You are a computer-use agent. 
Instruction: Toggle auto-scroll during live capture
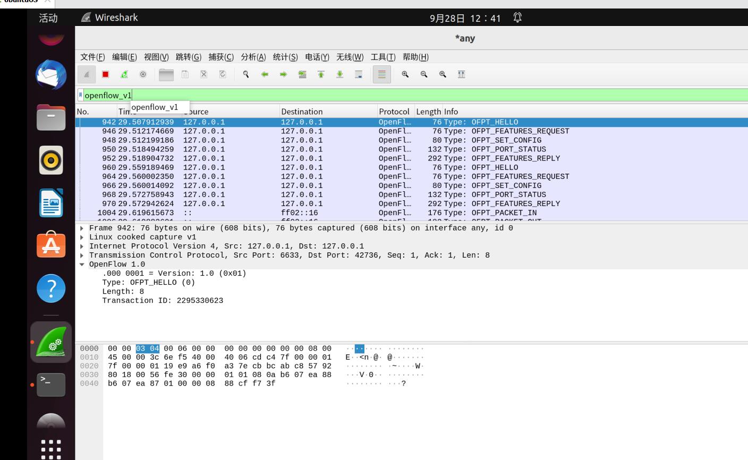coord(359,74)
